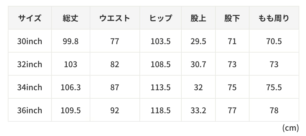Select the 36inch size row label
The image size is (306, 136).
click(x=30, y=110)
